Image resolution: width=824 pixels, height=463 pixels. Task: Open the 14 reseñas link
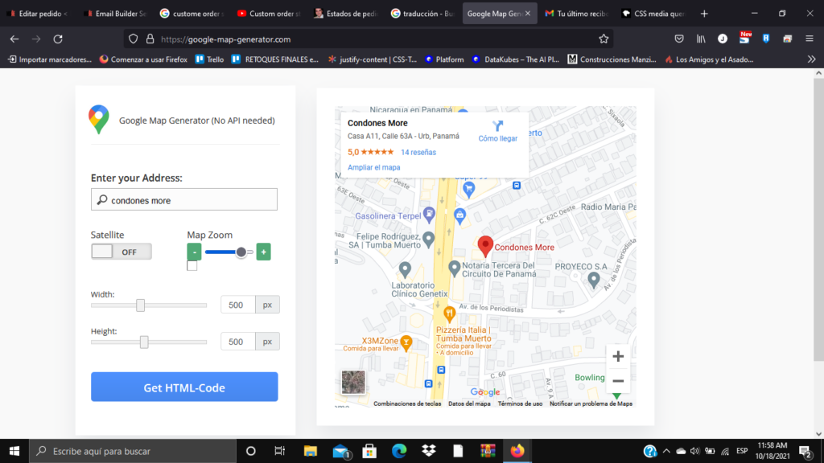click(x=418, y=152)
